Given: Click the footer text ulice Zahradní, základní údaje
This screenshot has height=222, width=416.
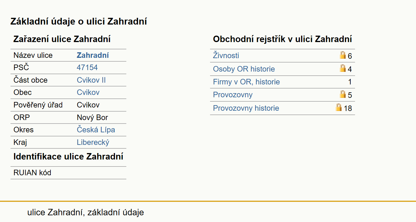Looking at the screenshot, I should point(85,212).
